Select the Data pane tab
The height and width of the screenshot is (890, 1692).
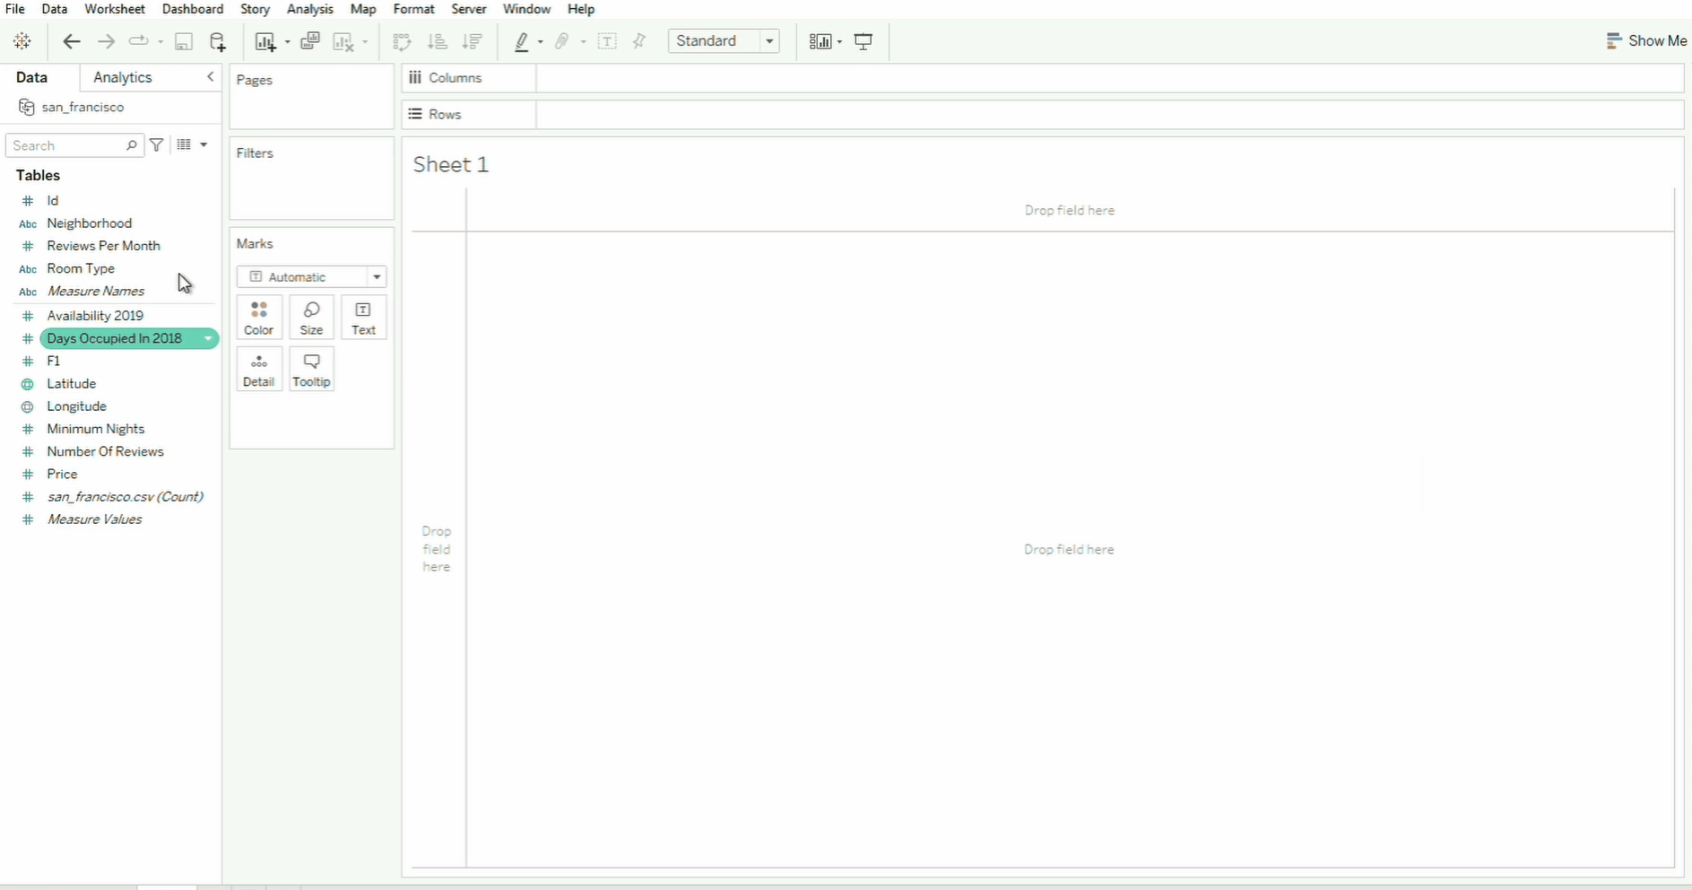(x=31, y=77)
